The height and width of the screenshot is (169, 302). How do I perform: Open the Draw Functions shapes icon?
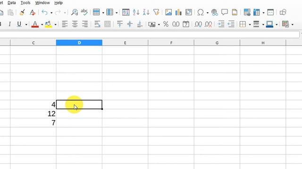[x=283, y=12]
